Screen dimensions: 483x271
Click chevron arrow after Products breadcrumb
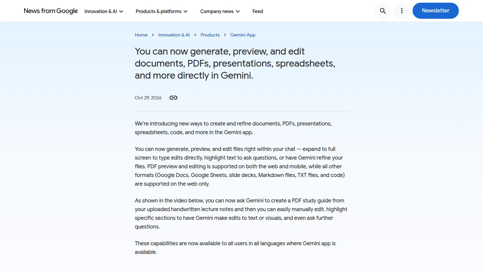(225, 35)
